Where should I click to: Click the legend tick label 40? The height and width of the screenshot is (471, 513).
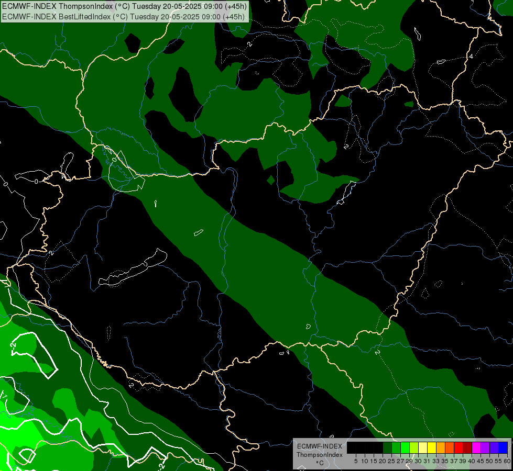pyautogui.click(x=472, y=461)
